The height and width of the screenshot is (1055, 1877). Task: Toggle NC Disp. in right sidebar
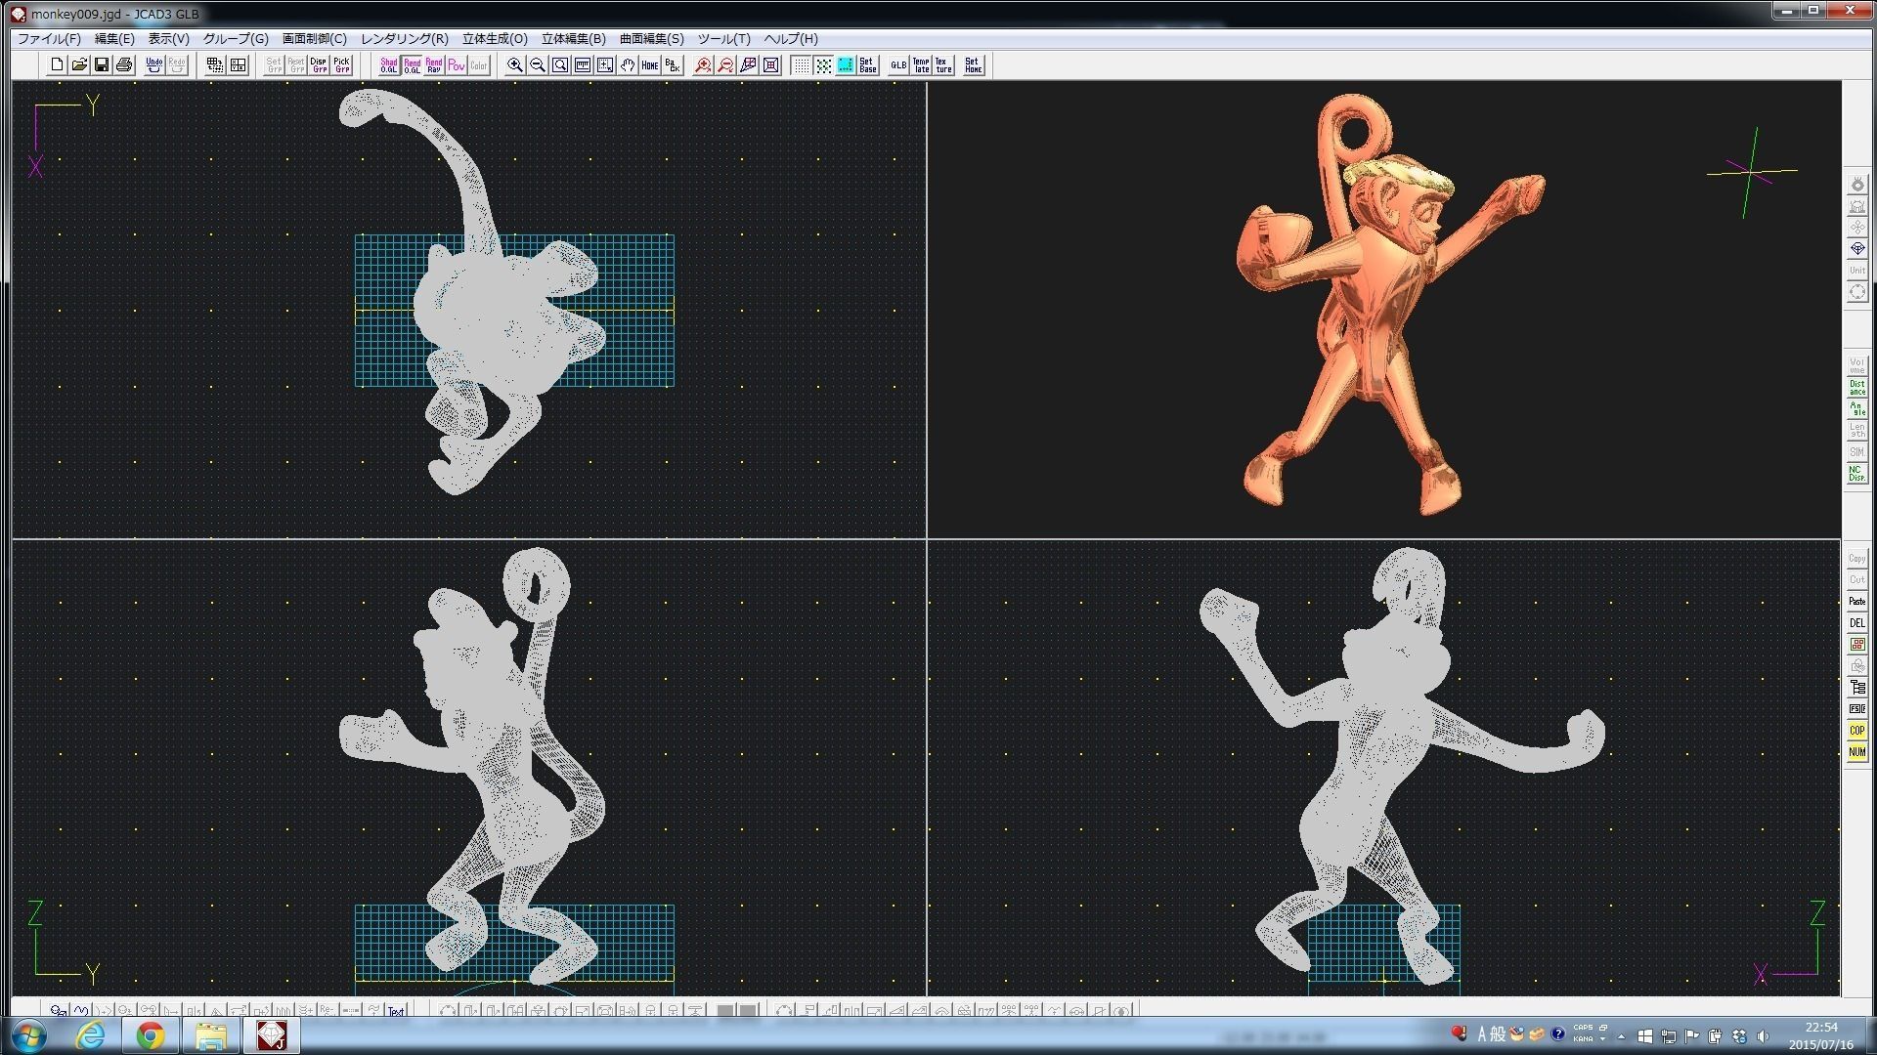pyautogui.click(x=1856, y=474)
